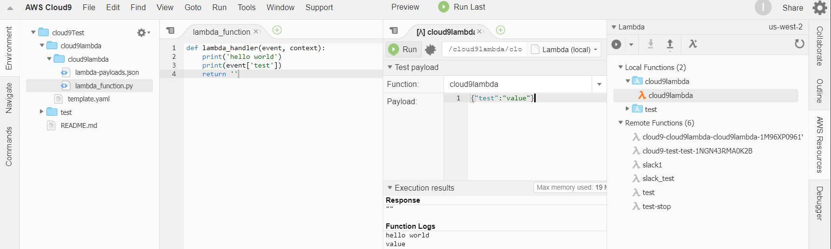Switch to the lambda_function editor tab
The image size is (831, 249).
coord(221,32)
